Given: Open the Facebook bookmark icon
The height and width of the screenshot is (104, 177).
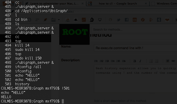Looking at the screenshot, I should 127,20.
